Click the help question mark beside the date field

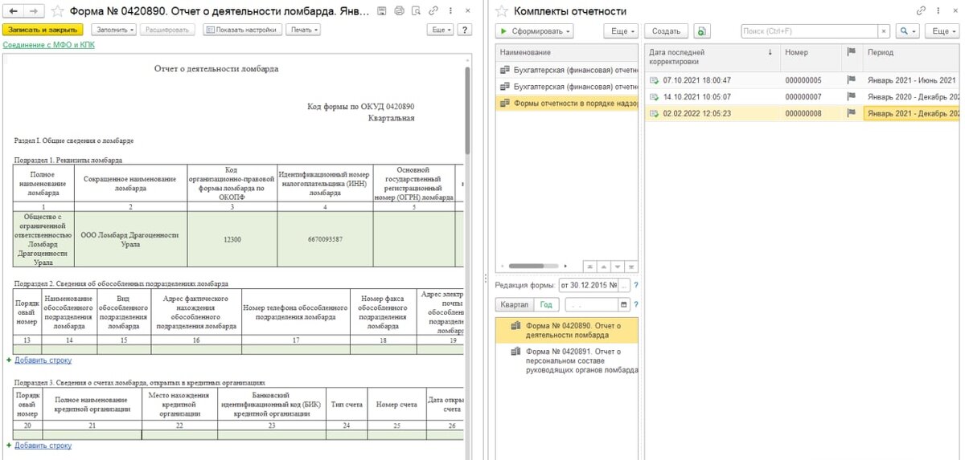click(x=636, y=305)
